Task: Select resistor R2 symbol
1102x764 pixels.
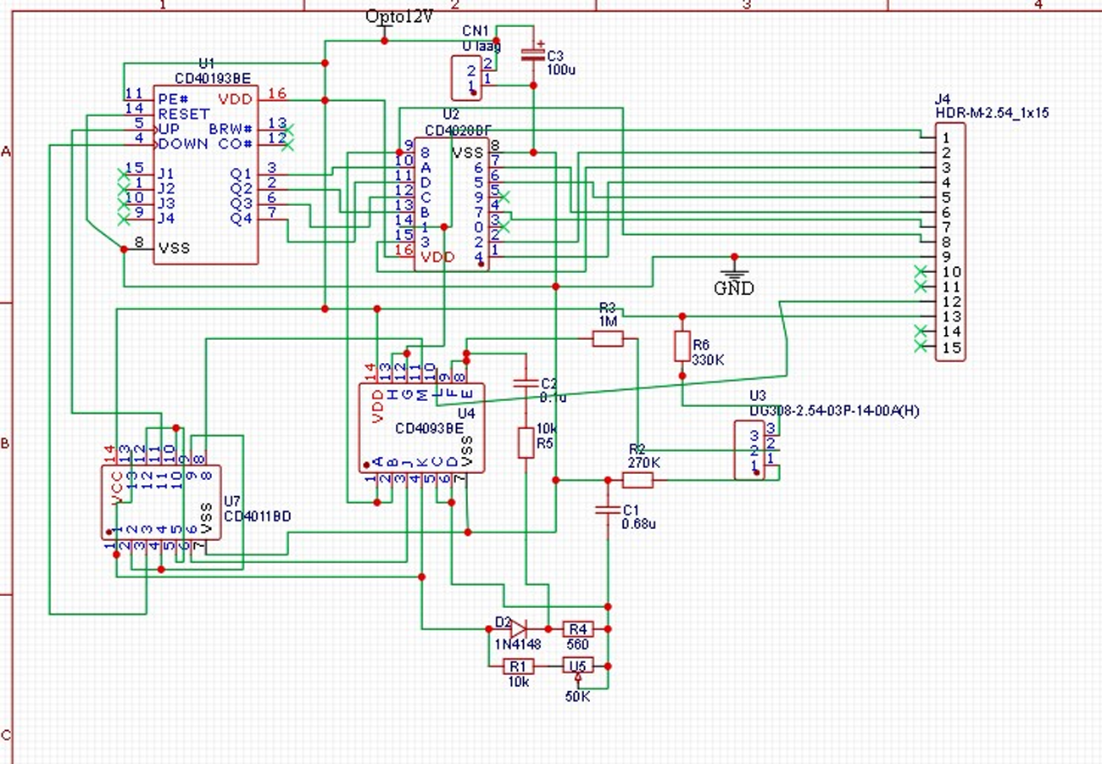Action: click(638, 481)
